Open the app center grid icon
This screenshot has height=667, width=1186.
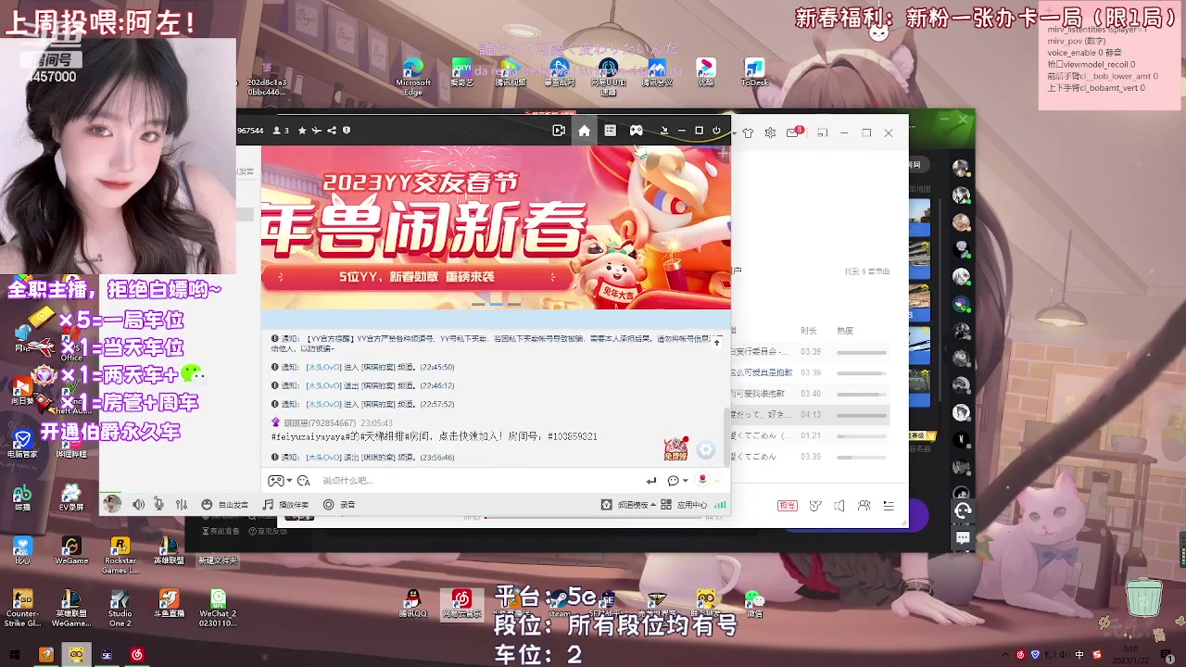click(x=666, y=505)
